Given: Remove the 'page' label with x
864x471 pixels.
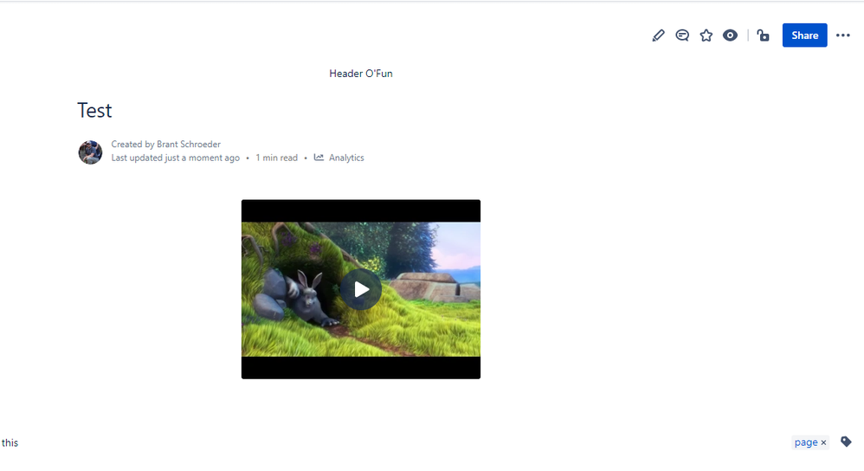Looking at the screenshot, I should pos(824,442).
